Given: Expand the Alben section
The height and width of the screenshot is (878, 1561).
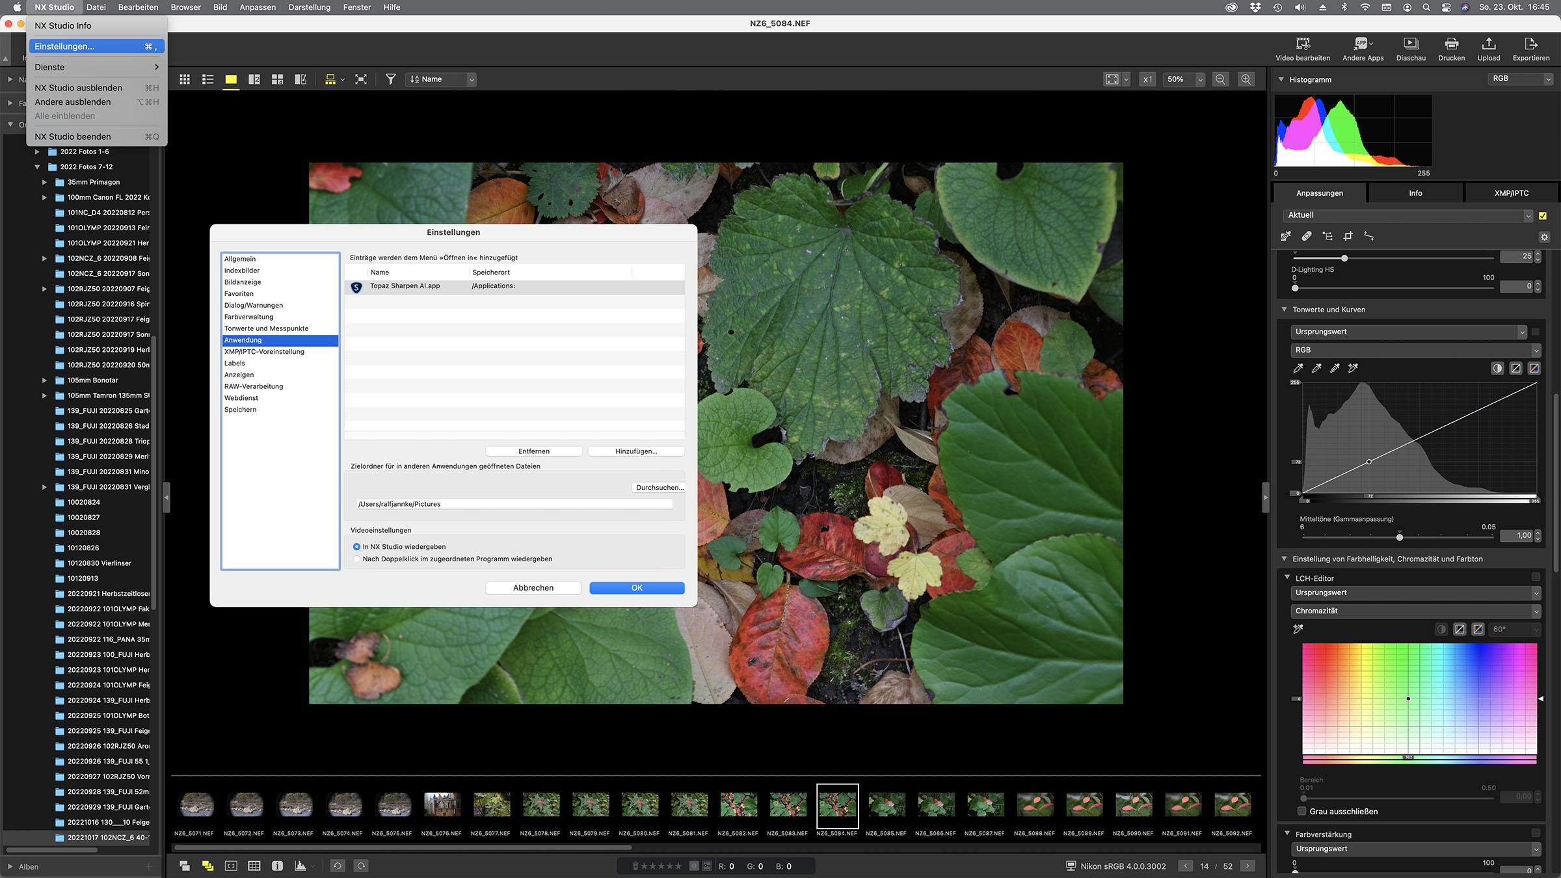Looking at the screenshot, I should pyautogui.click(x=10, y=866).
